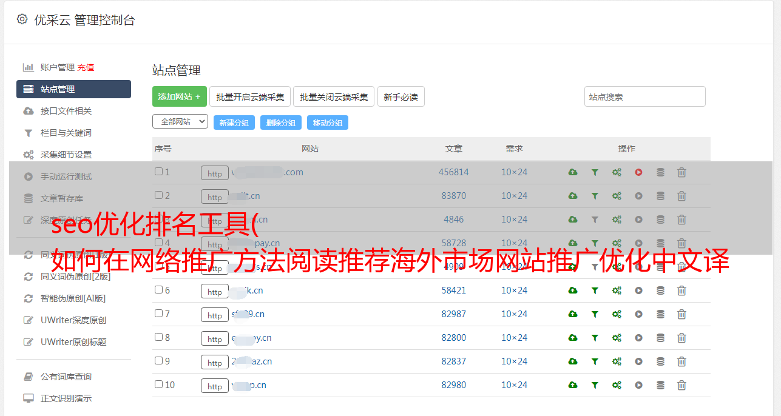Screen dimensions: 781x416
Task: Click filter icon in row 82800
Action: point(595,338)
